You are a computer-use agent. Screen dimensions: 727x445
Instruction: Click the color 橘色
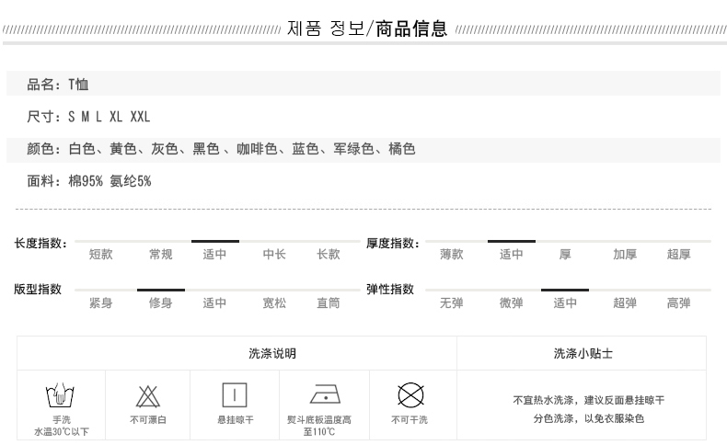tap(401, 149)
